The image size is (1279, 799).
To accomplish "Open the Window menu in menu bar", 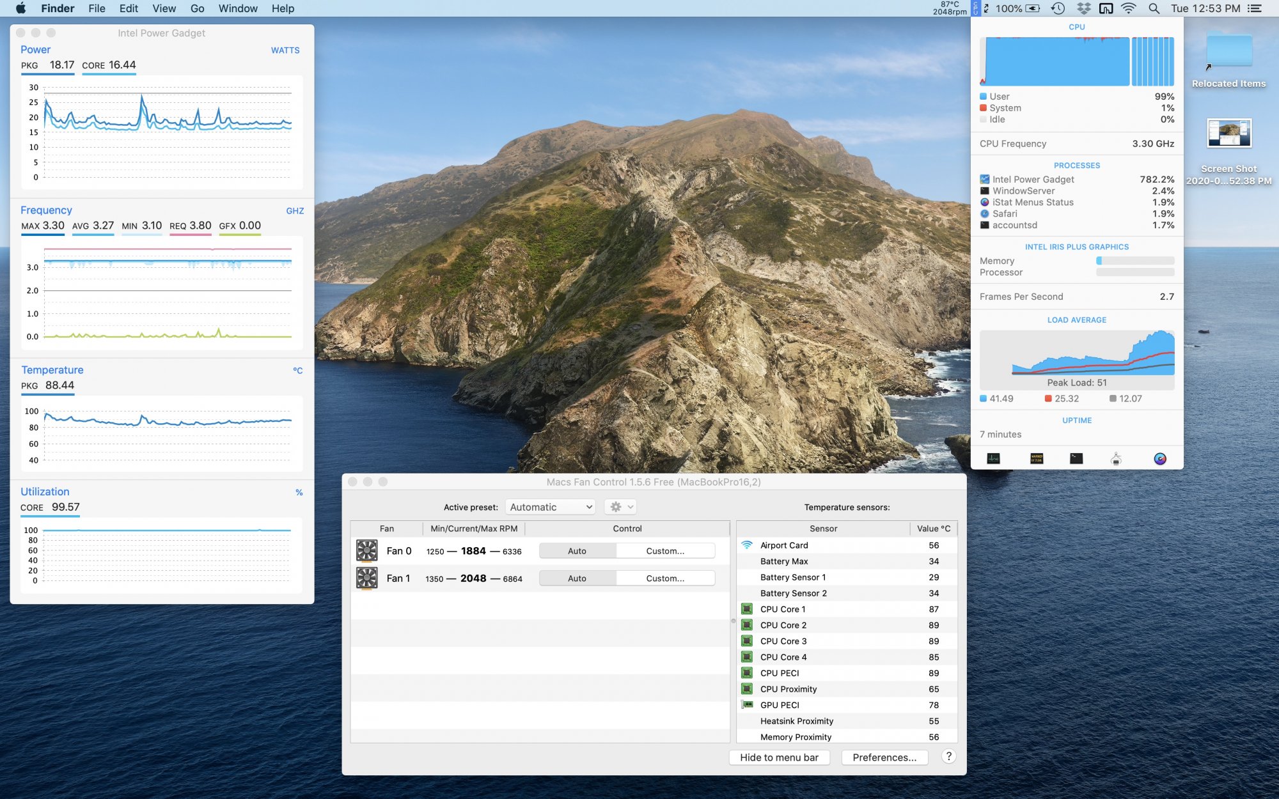I will pyautogui.click(x=238, y=8).
